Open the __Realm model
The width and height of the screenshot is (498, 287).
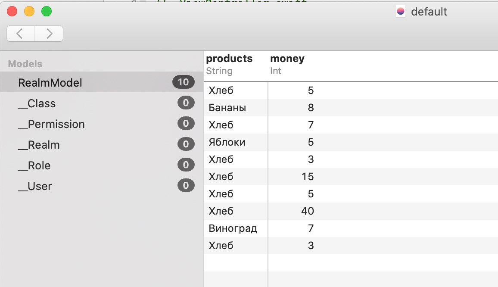pos(39,145)
